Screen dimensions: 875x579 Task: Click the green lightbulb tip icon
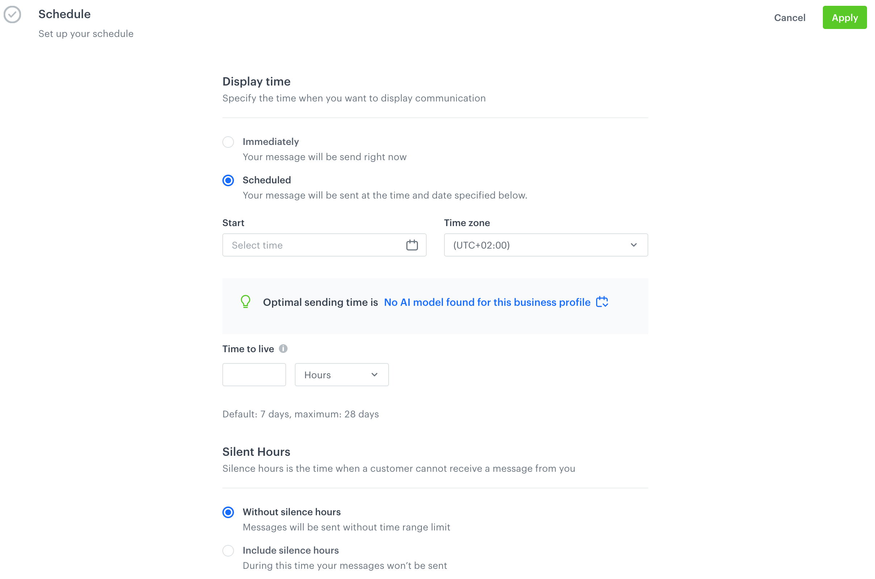246,302
